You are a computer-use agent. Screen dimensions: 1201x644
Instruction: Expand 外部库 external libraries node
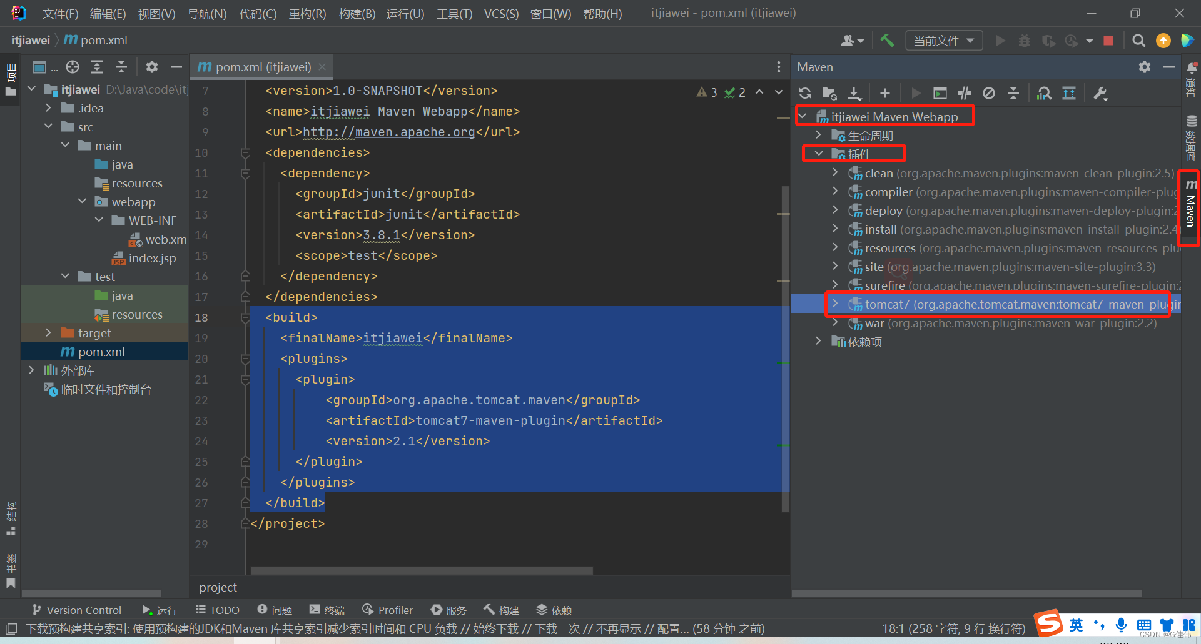32,370
